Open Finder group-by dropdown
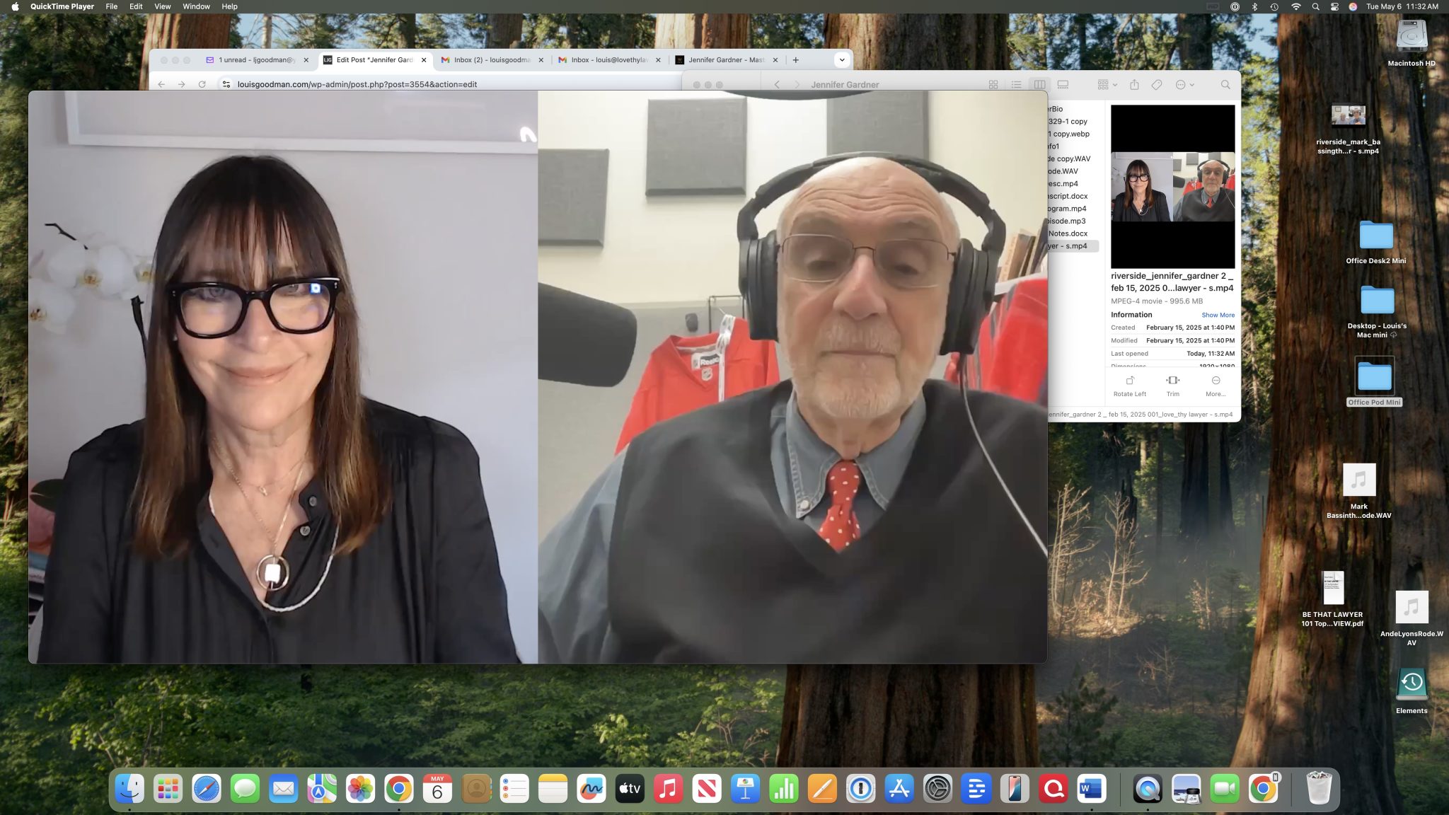The image size is (1449, 815). (x=1107, y=85)
